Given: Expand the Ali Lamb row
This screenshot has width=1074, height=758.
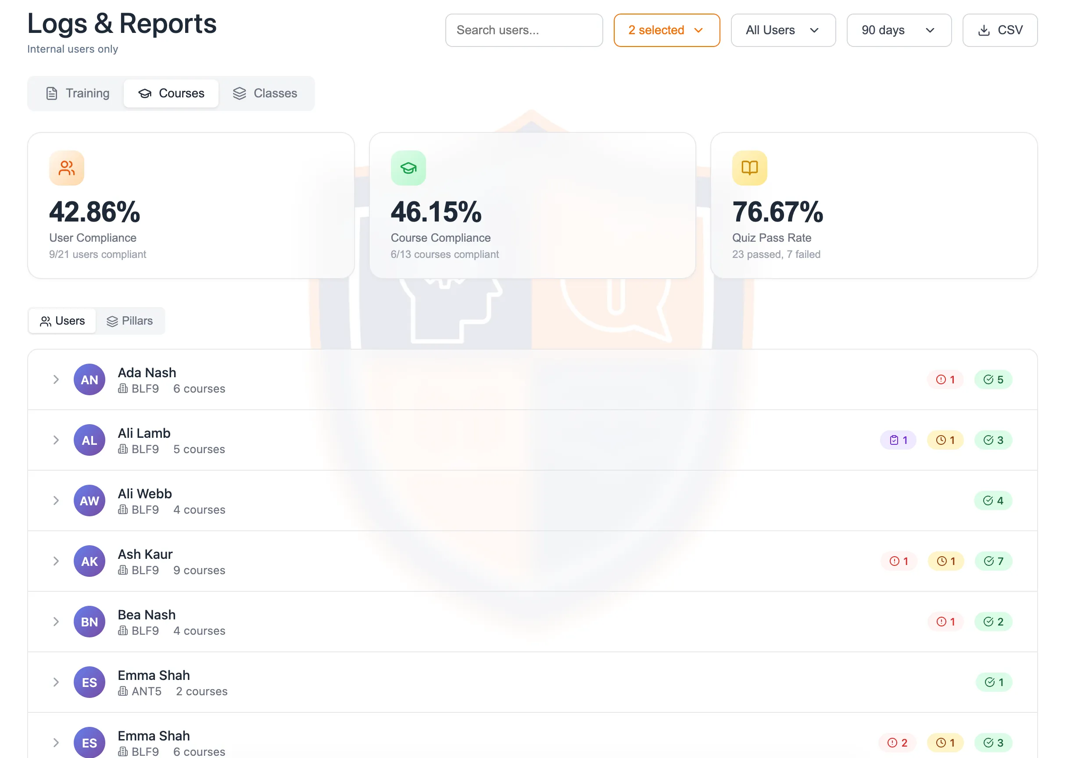Looking at the screenshot, I should [56, 440].
